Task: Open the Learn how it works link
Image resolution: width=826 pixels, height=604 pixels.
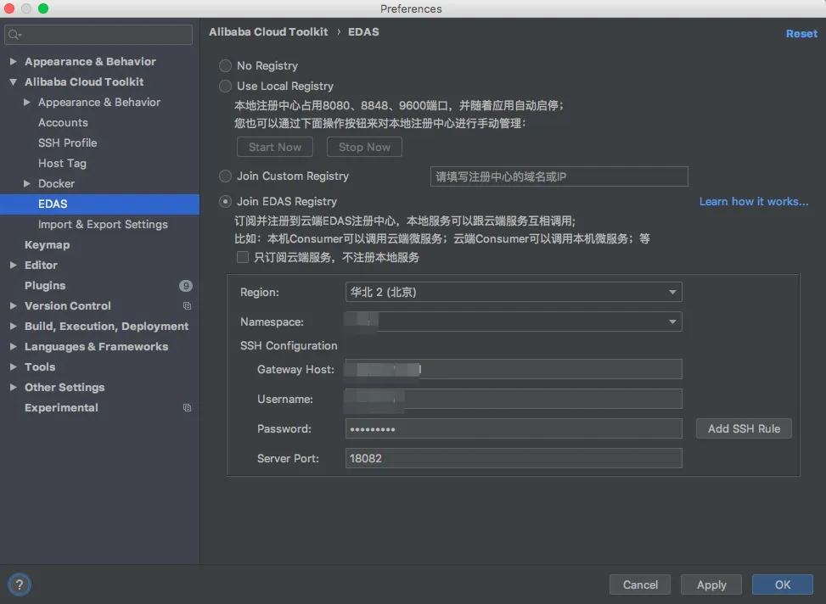Action: click(x=754, y=202)
